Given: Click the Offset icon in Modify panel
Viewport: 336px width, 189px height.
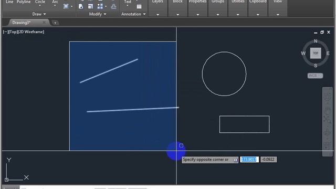Looking at the screenshot, I should point(113,6).
